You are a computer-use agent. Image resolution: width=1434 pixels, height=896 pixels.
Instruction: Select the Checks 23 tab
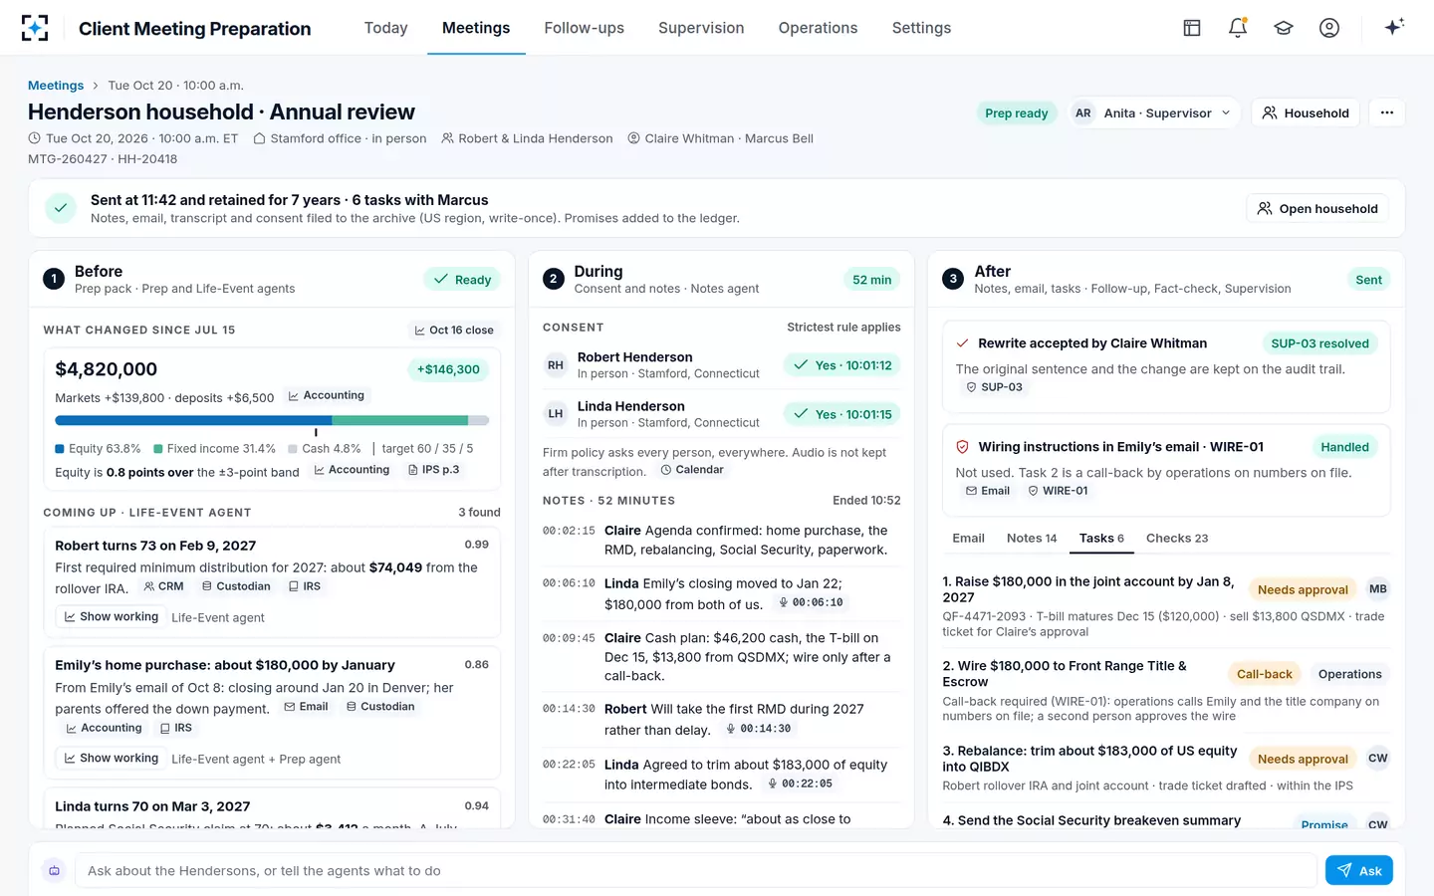(x=1176, y=538)
